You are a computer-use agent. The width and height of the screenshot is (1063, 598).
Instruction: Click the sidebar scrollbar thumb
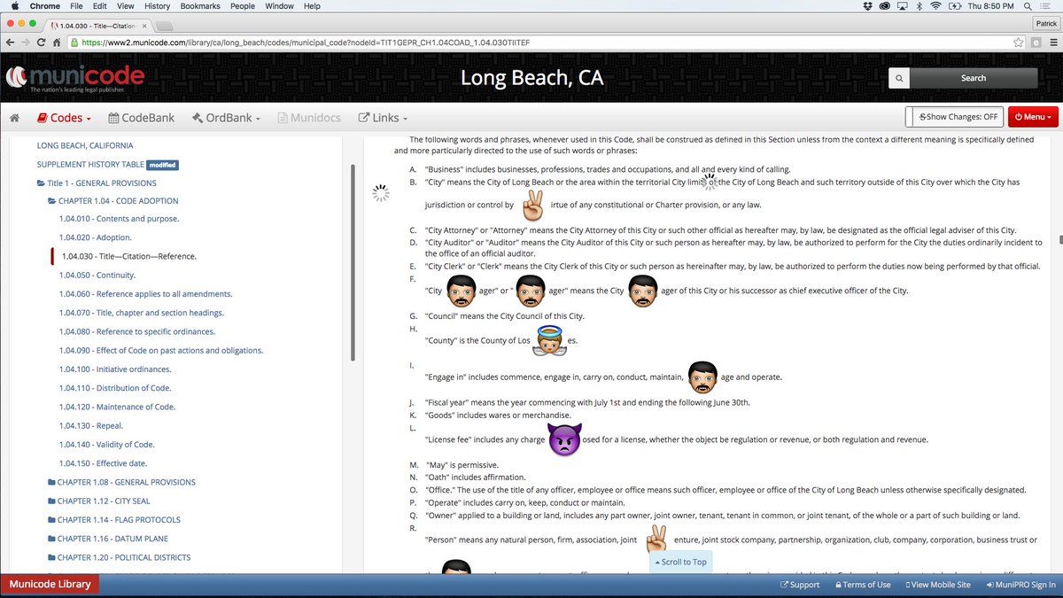[353, 262]
